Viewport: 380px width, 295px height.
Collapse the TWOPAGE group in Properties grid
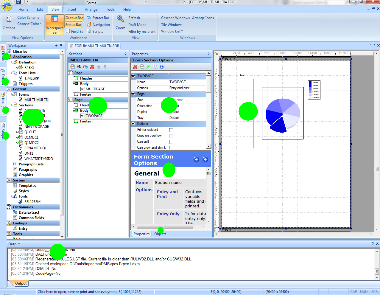point(133,76)
